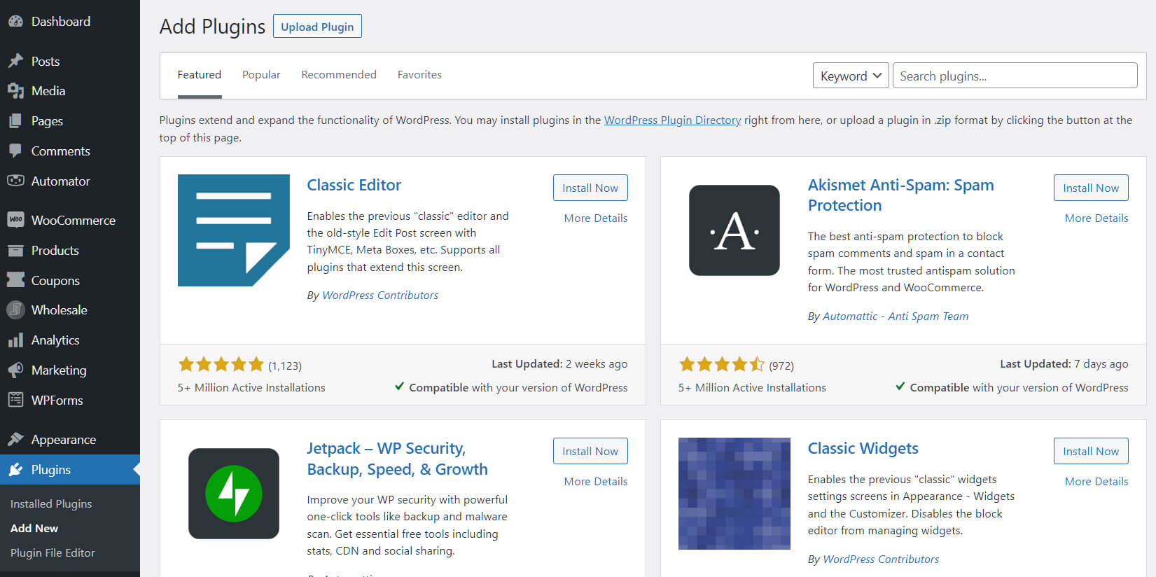Click the Jetpack lightning bolt logo
This screenshot has height=577, width=1156.
coord(234,494)
